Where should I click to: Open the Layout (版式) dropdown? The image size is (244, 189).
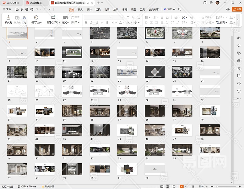tap(66, 23)
